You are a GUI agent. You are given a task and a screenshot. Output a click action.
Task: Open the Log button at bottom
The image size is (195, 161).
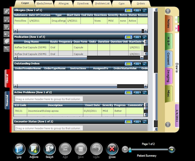19,149
